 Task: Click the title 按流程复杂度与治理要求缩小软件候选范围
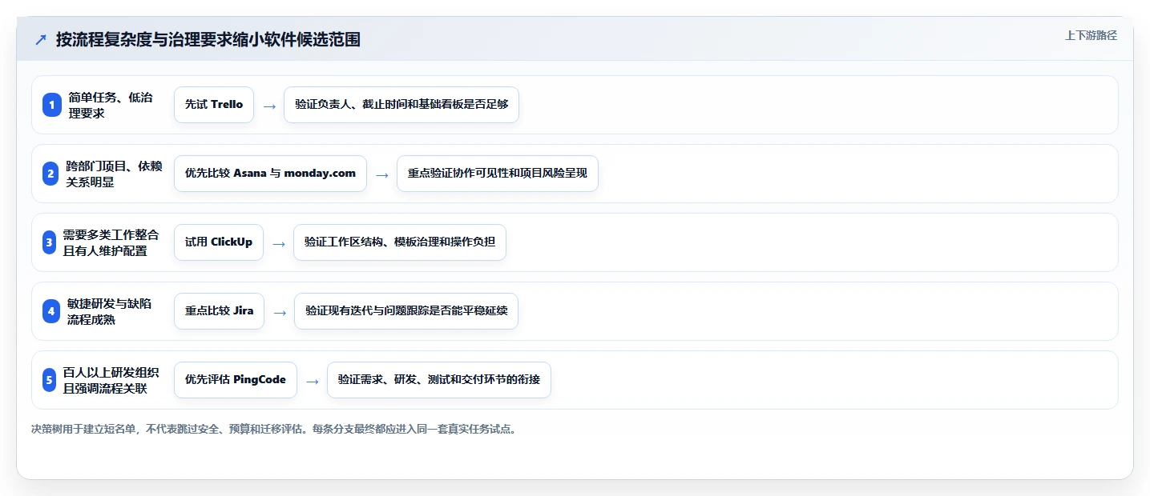(208, 39)
